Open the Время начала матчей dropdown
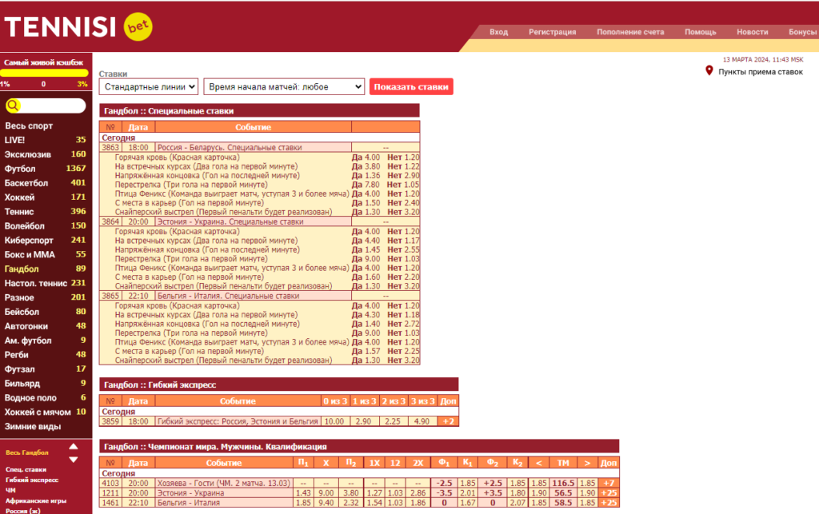819x514 pixels. tap(284, 86)
